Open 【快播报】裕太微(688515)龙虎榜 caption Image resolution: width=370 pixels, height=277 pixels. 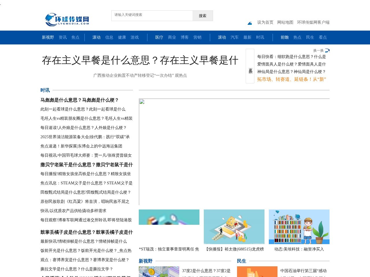(234, 249)
